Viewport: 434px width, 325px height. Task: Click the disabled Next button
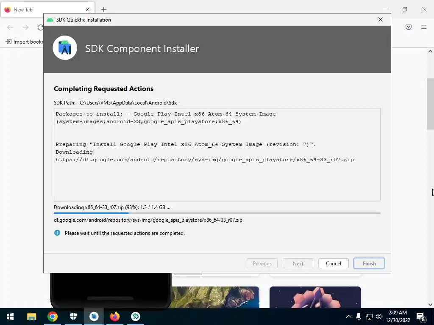(298, 263)
